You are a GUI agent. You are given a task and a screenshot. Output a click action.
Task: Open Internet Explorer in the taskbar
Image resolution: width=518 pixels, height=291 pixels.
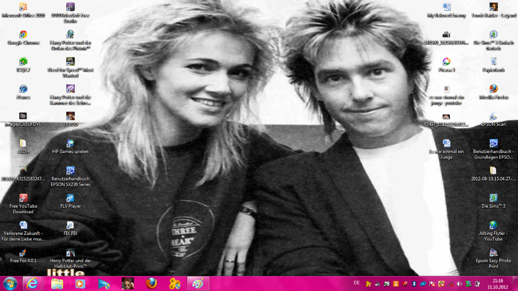(33, 283)
